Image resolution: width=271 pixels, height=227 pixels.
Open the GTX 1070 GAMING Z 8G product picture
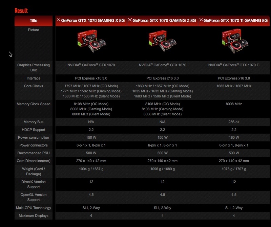[x=163, y=41]
